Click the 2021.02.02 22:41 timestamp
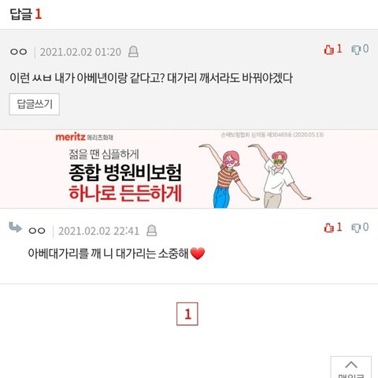Image resolution: width=378 pixels, height=378 pixels. pos(98,231)
